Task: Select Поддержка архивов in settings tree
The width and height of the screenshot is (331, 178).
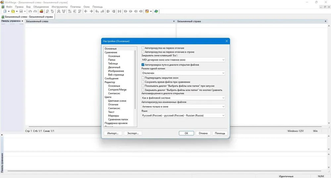Action: [116, 123]
